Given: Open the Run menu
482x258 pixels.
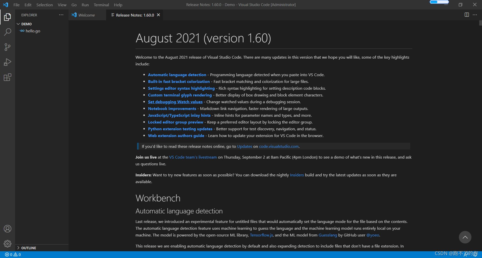Looking at the screenshot, I should point(85,5).
